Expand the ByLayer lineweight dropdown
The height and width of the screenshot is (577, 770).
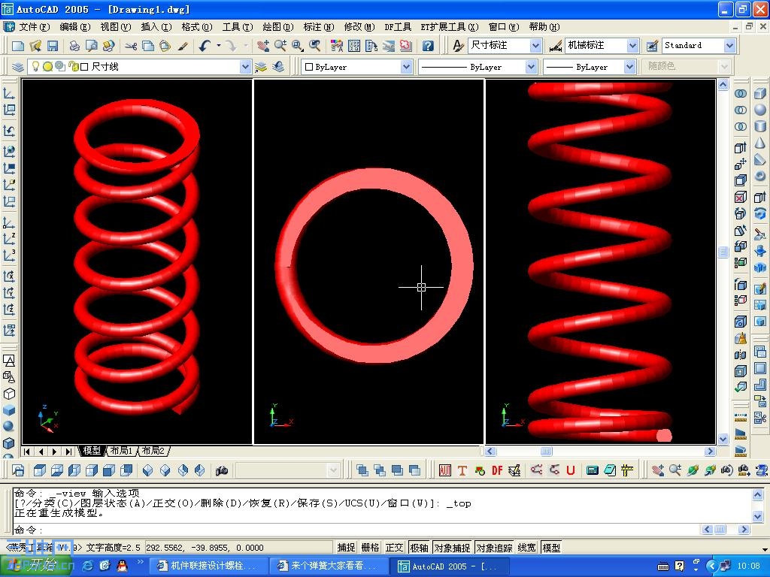click(x=630, y=67)
